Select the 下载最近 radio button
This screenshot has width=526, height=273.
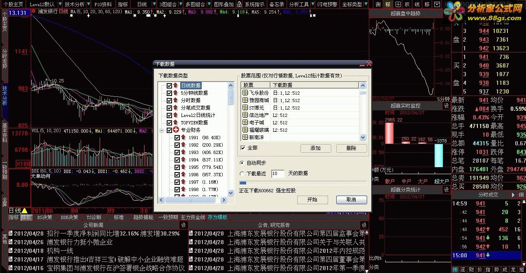coord(242,173)
